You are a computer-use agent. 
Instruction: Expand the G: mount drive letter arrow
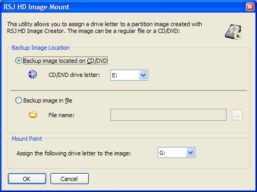pos(190,153)
